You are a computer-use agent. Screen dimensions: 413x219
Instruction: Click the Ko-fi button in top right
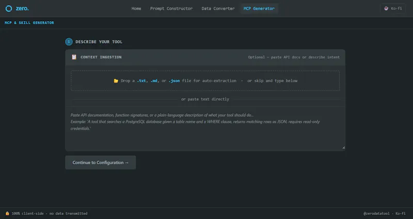click(x=393, y=8)
